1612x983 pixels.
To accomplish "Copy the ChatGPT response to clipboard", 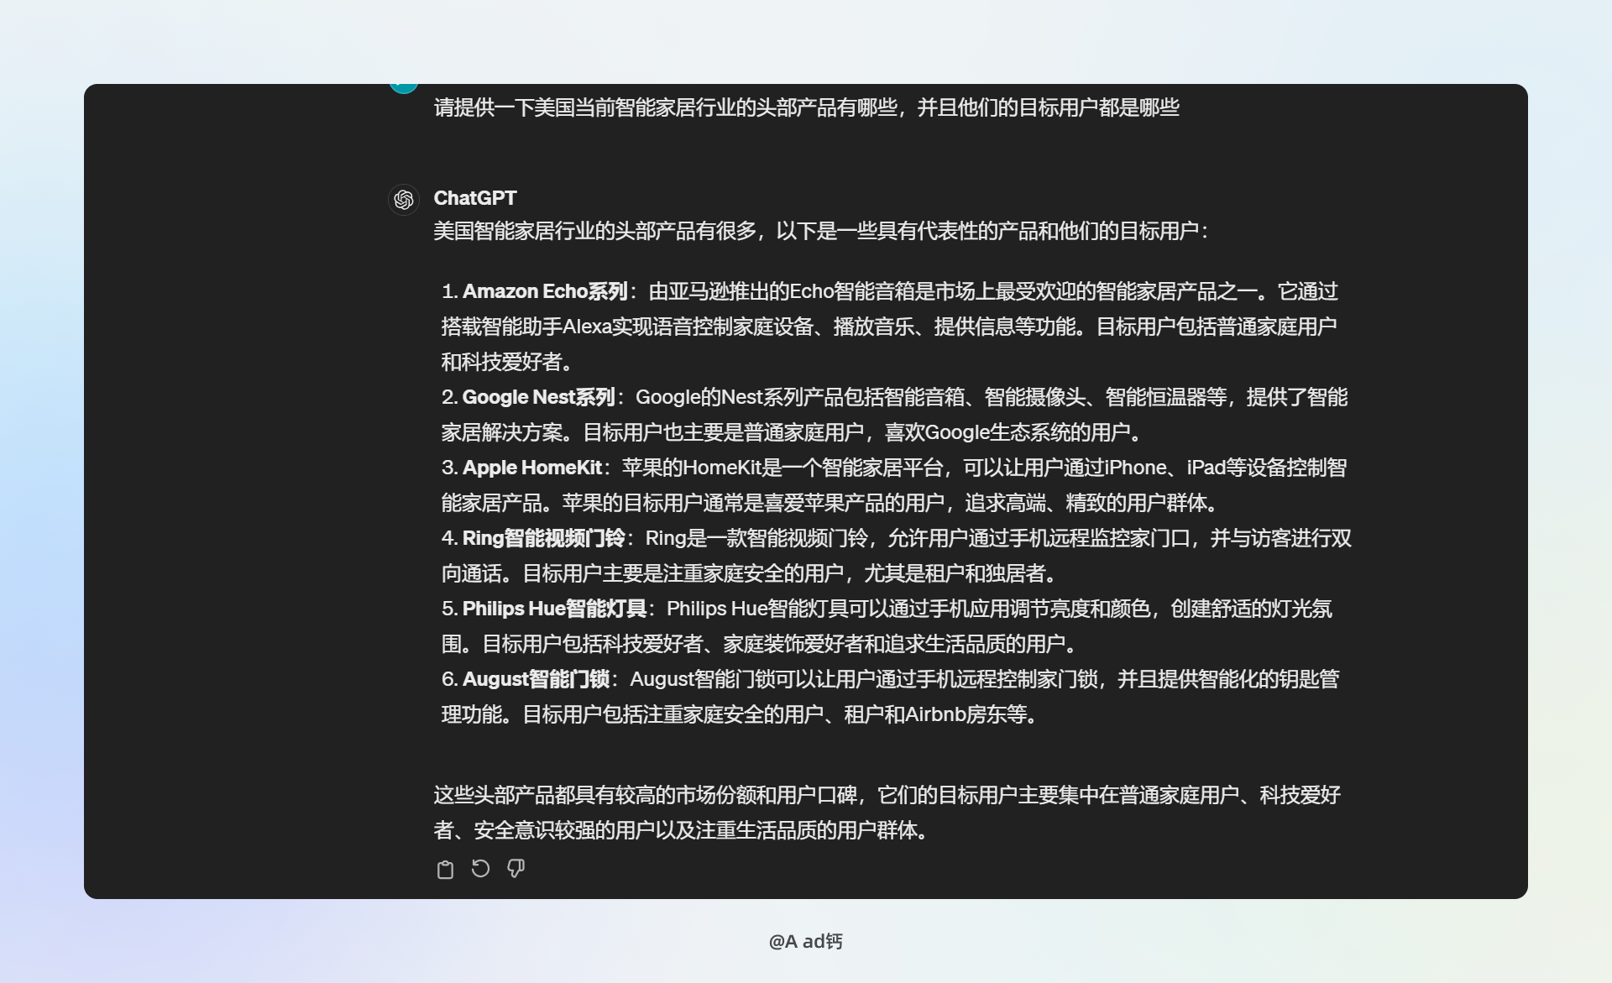I will 445,869.
